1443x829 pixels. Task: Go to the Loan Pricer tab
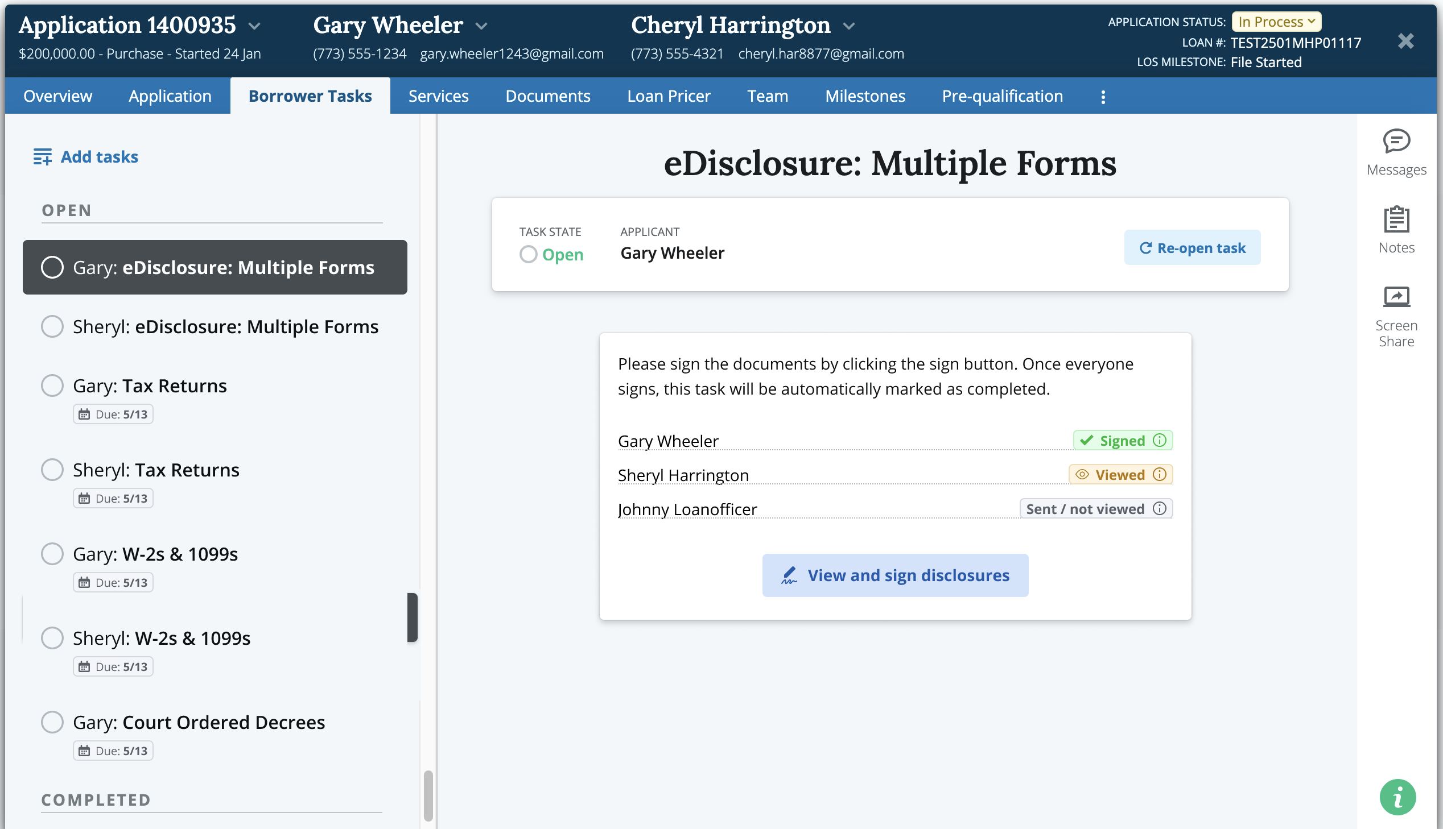click(668, 96)
